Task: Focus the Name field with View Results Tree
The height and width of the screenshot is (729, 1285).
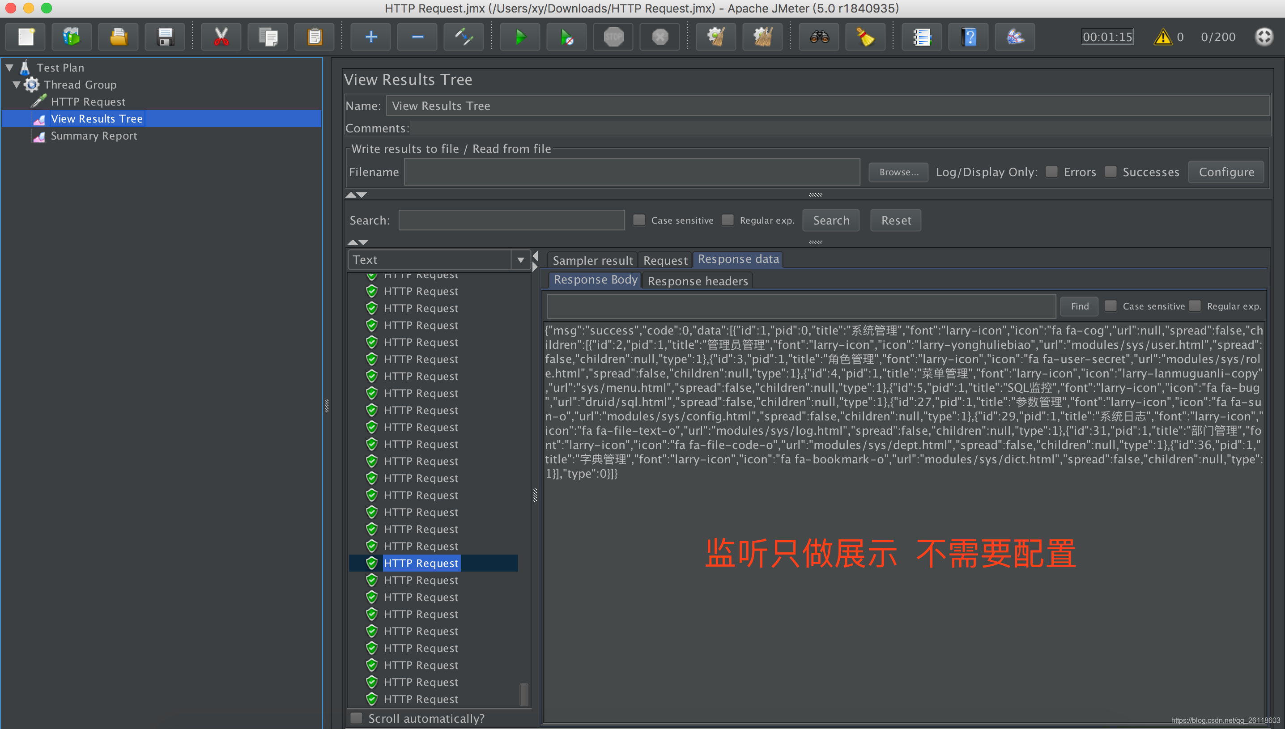Action: pos(828,106)
